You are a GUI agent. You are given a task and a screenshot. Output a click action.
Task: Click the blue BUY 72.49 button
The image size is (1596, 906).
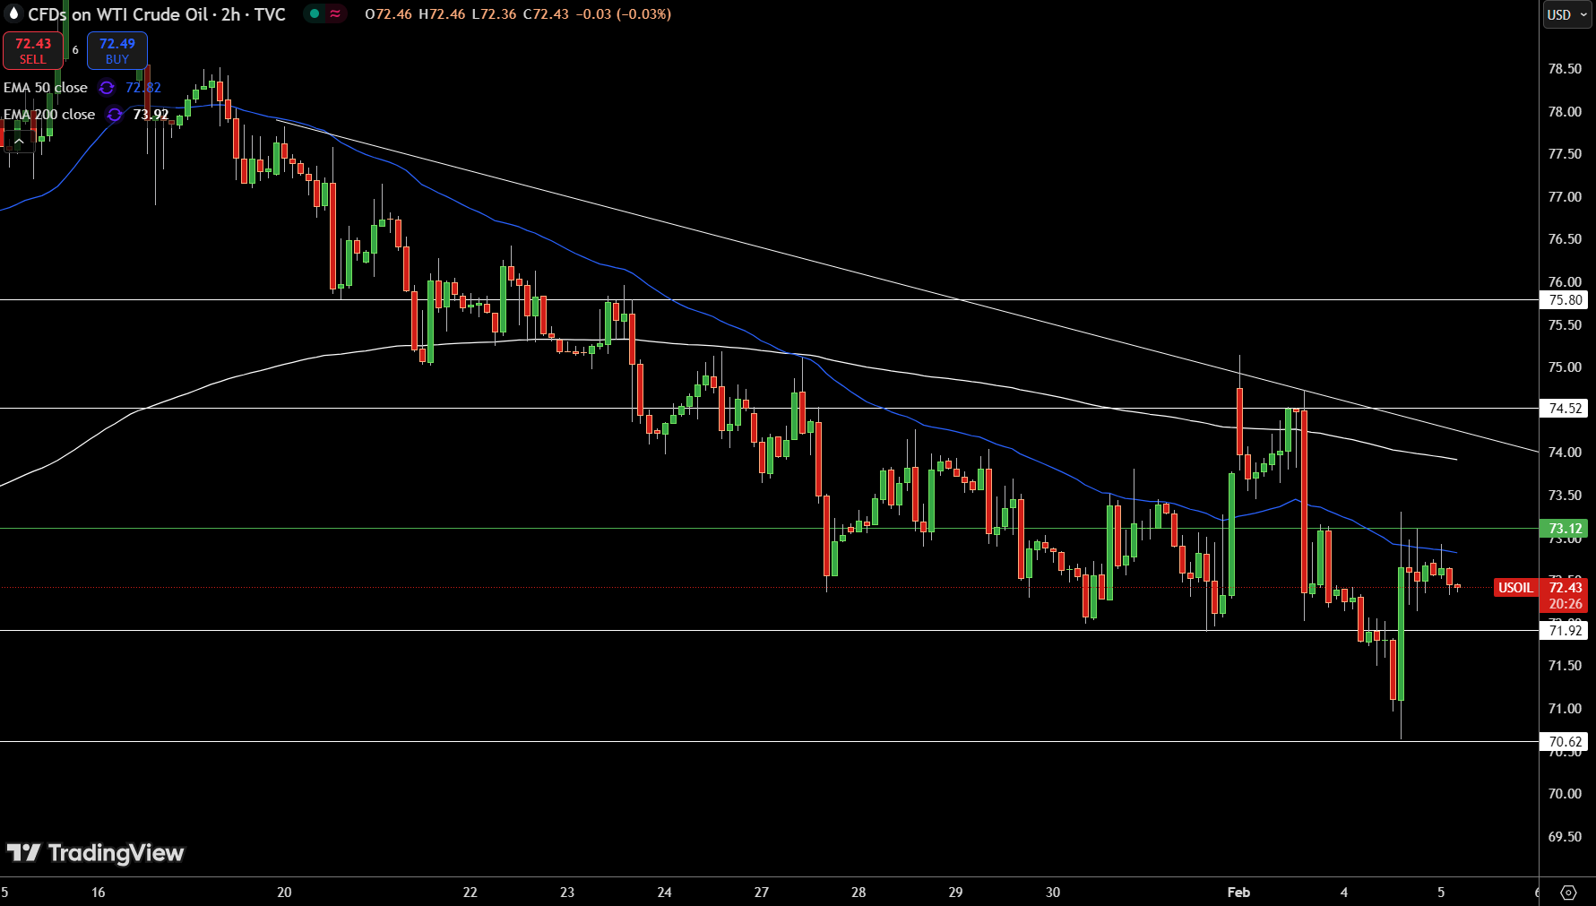coord(117,51)
